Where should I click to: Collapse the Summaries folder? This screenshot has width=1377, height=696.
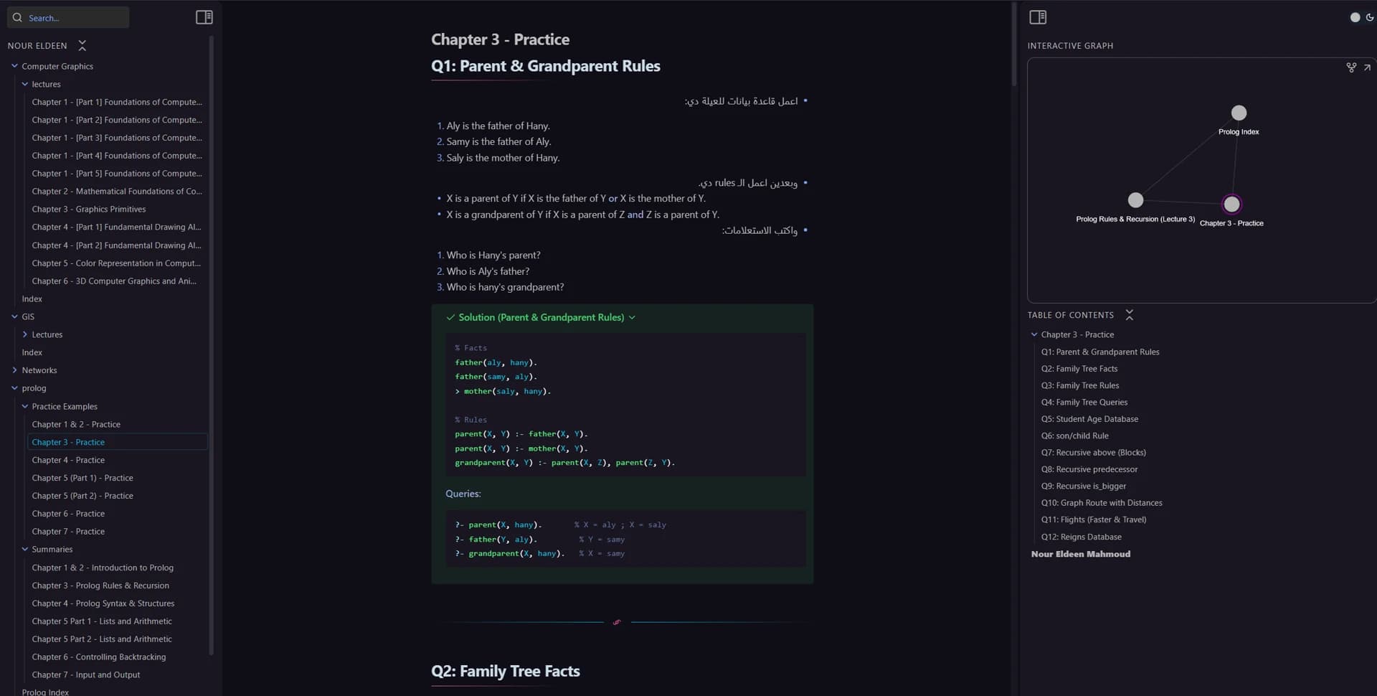pos(24,550)
